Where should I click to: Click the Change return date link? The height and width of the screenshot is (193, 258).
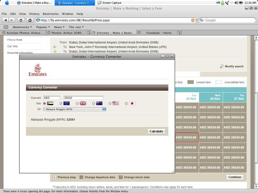tap(137, 177)
